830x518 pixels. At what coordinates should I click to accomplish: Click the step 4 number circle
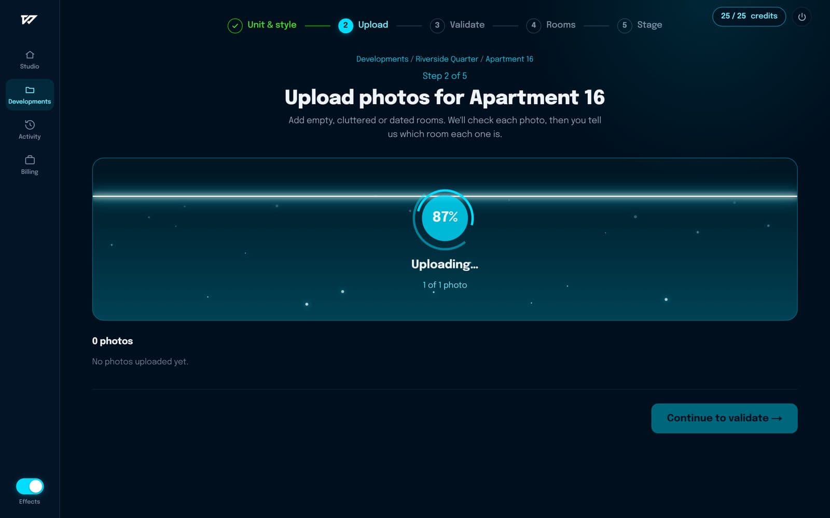point(534,25)
